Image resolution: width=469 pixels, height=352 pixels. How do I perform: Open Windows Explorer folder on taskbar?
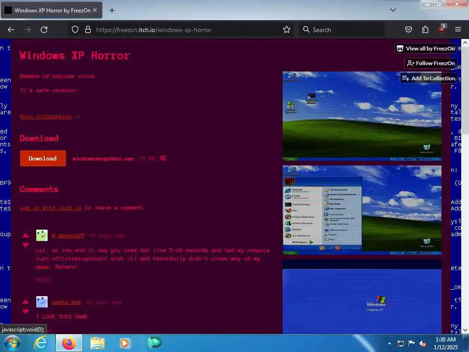tap(98, 343)
